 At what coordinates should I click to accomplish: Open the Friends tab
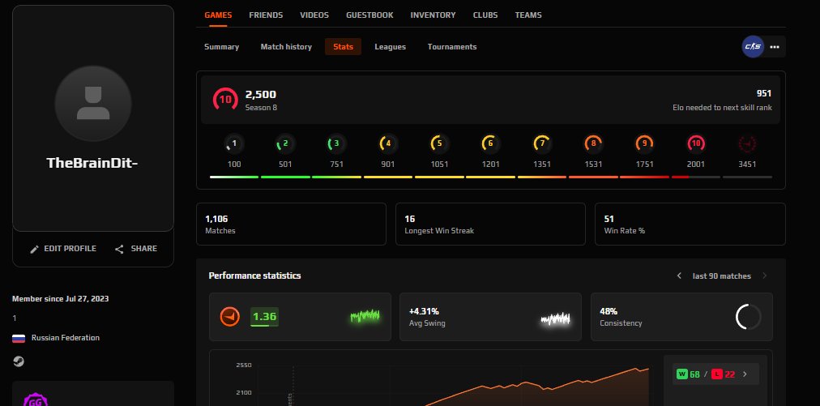coord(266,15)
